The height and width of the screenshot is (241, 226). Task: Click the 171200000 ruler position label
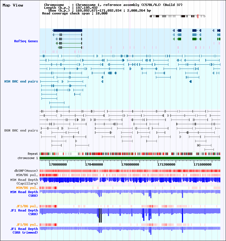click(166, 165)
